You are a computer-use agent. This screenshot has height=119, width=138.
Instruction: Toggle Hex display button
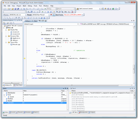click(x=66, y=12)
